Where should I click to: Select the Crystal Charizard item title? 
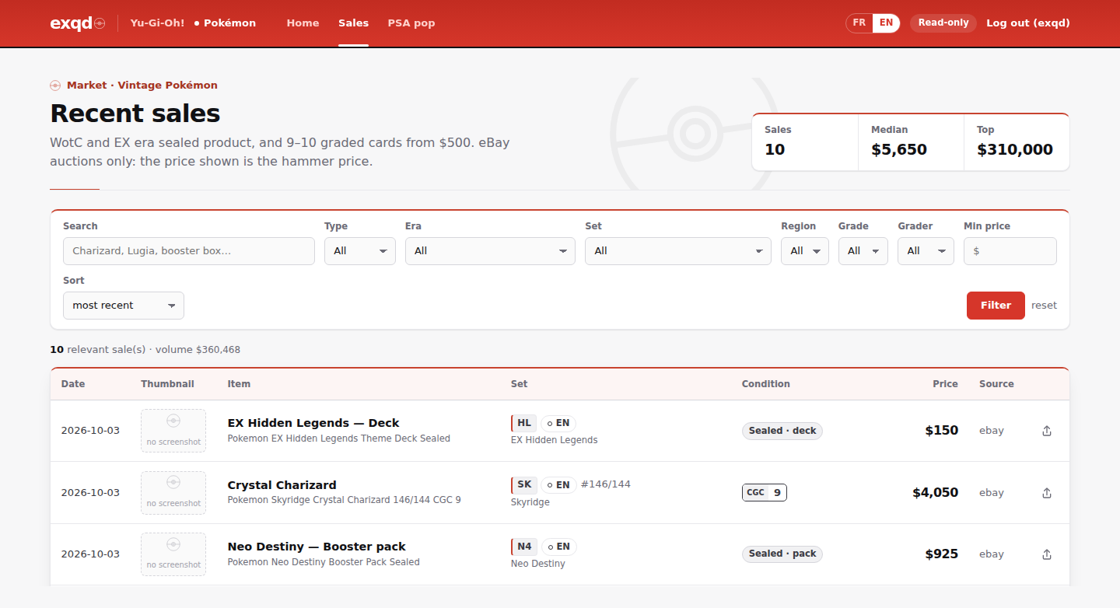(x=282, y=485)
